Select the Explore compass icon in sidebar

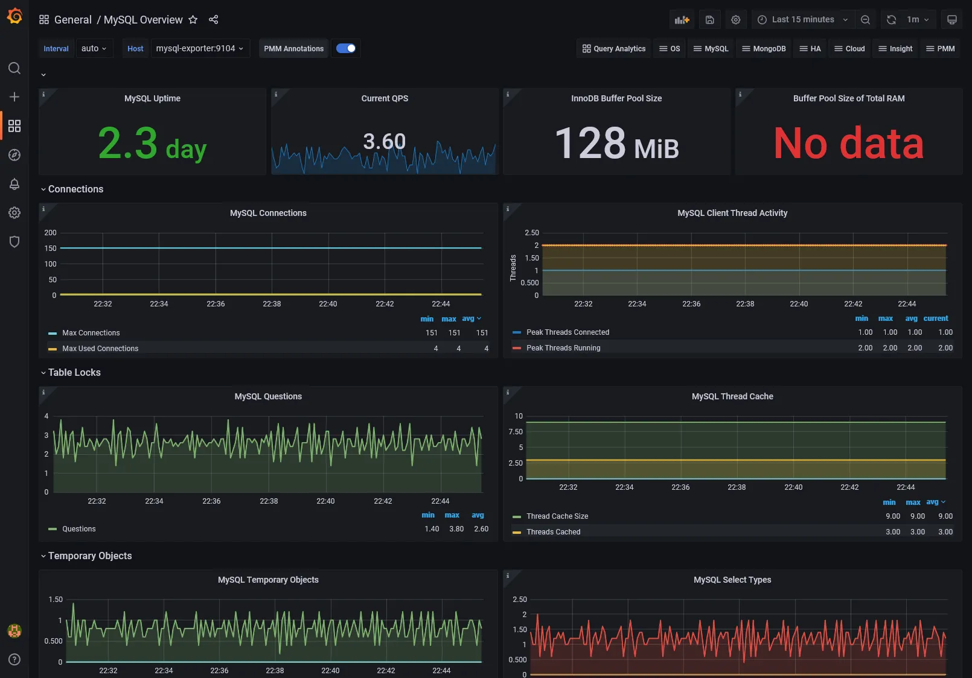(x=14, y=155)
